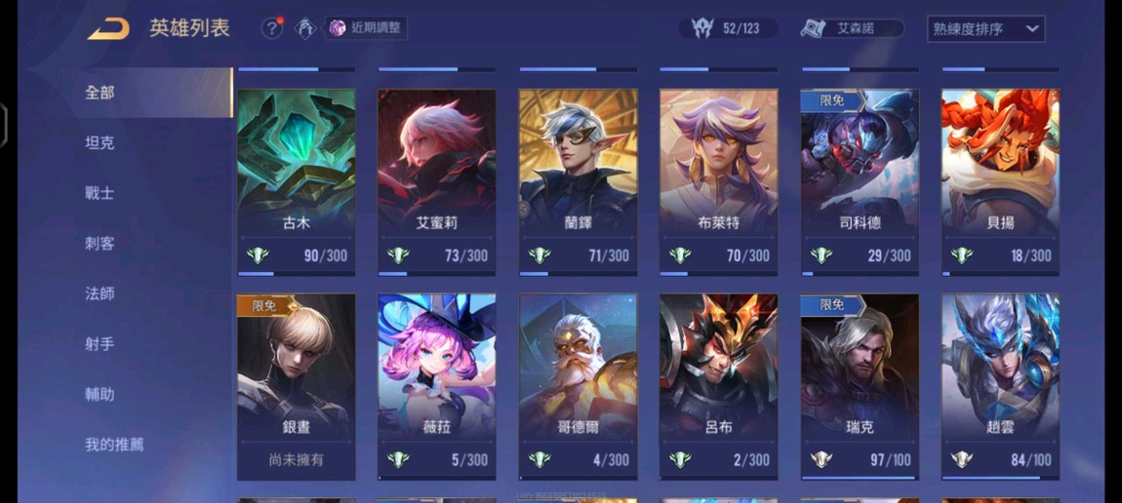The width and height of the screenshot is (1122, 503).
Task: Open the 艾森諾 scroll icon button
Action: click(x=853, y=28)
